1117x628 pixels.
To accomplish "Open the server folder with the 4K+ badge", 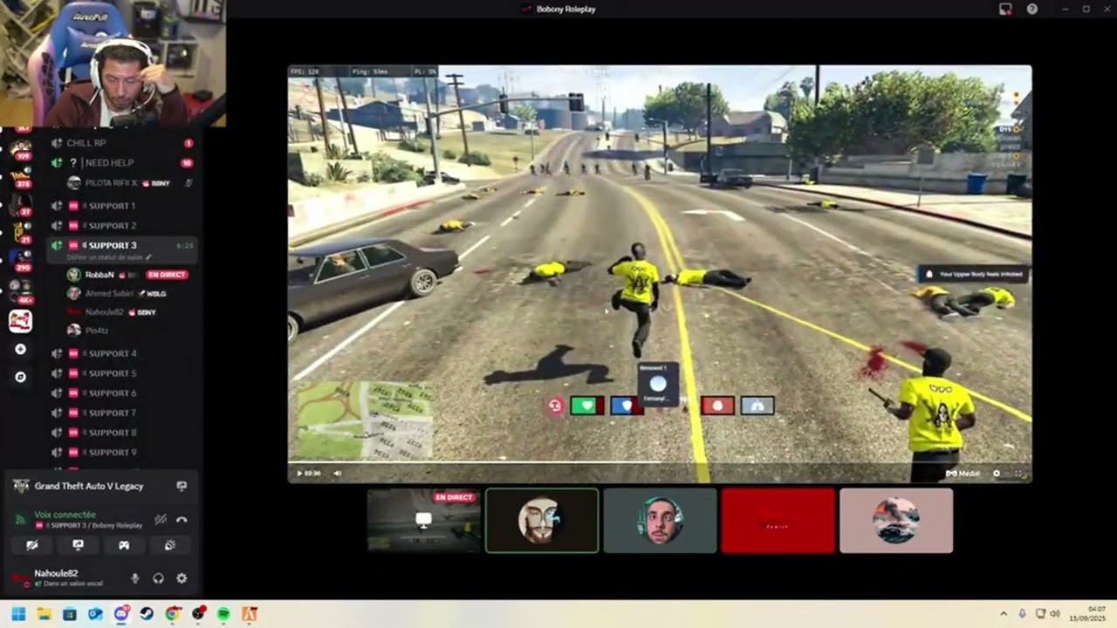I will pyautogui.click(x=21, y=290).
